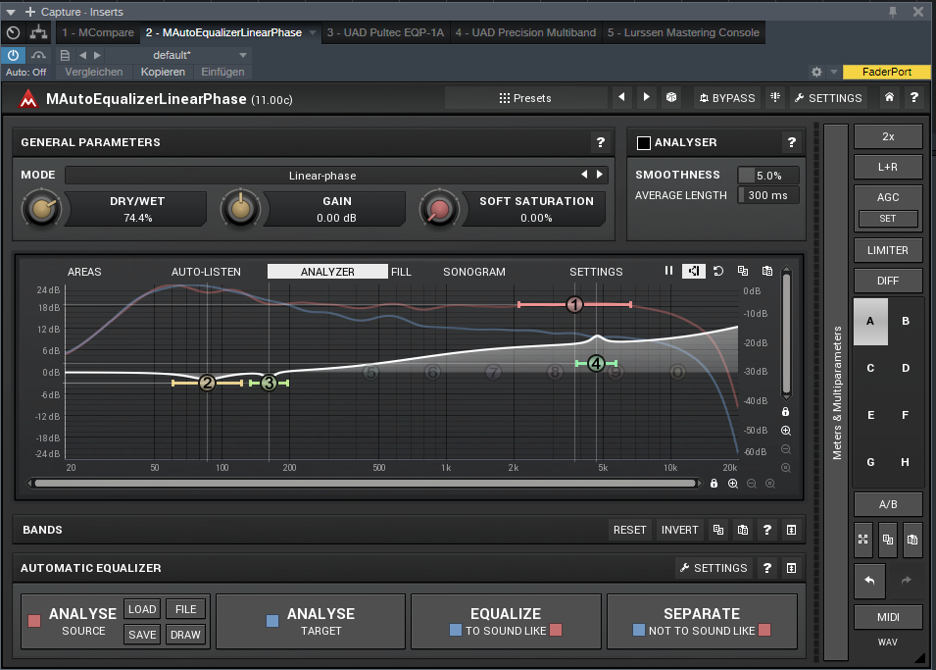Viewport: 936px width, 670px height.
Task: Toggle the vertical lock icon beside graph
Action: coord(786,412)
